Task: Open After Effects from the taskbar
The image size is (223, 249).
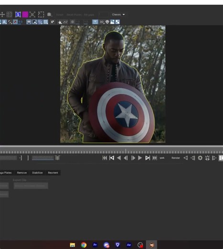Action: point(129,245)
